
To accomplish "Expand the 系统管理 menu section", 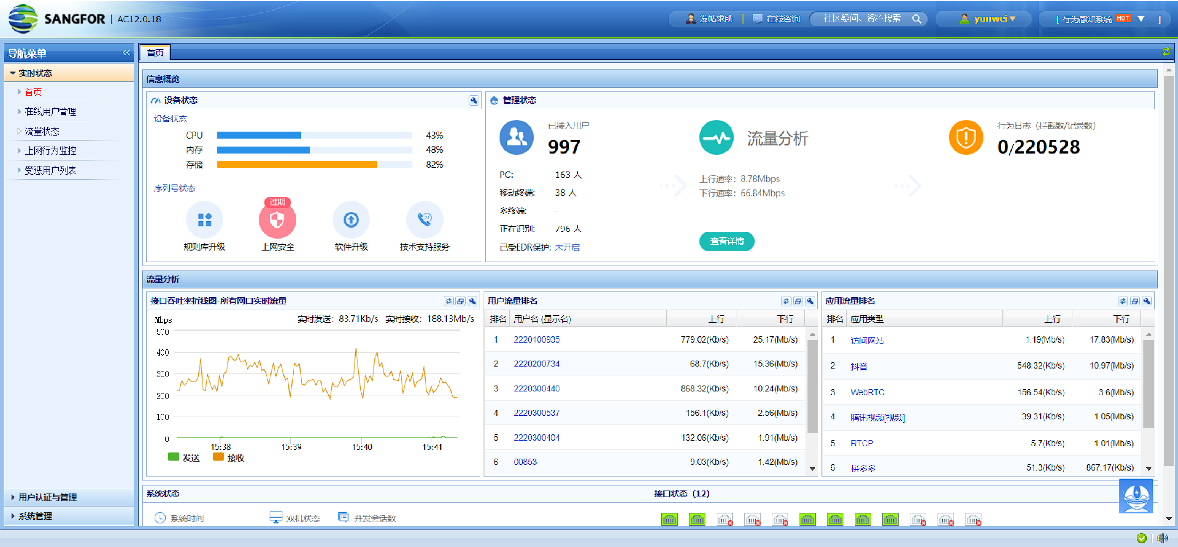I will 35,516.
